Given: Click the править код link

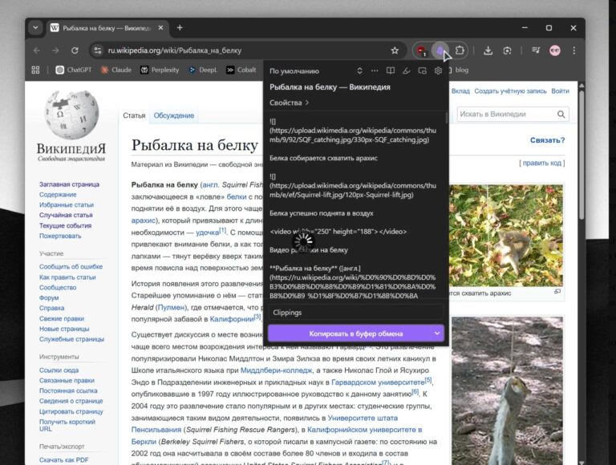Looking at the screenshot, I should [542, 163].
